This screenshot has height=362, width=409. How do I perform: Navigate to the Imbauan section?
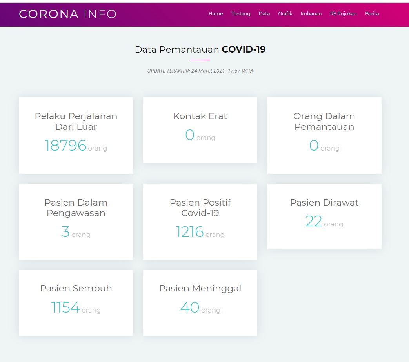(x=311, y=14)
